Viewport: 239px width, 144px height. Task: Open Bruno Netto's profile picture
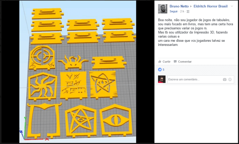tap(163, 9)
